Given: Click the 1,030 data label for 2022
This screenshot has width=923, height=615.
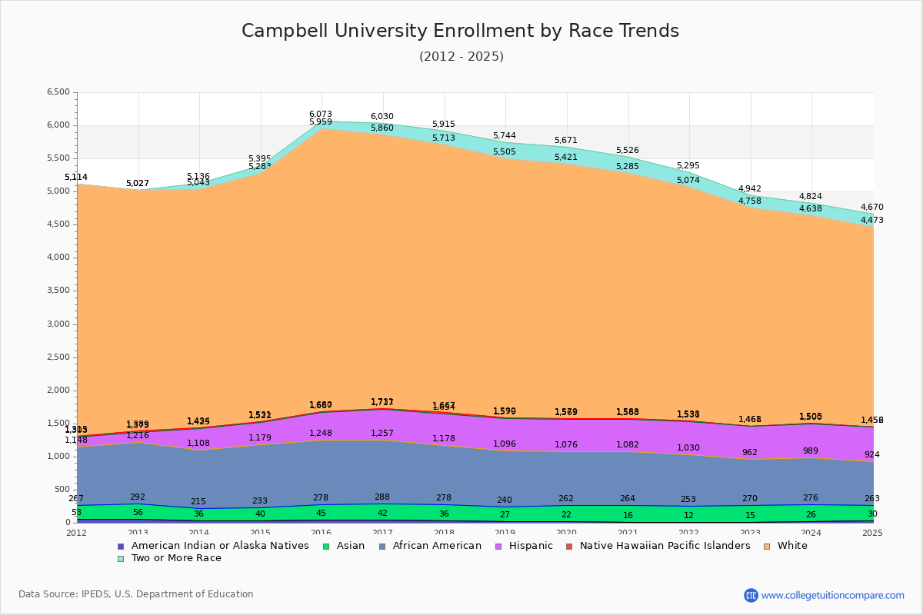Looking at the screenshot, I should [688, 447].
